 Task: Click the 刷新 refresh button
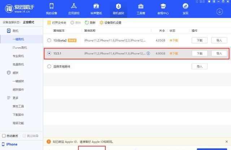[90, 23]
